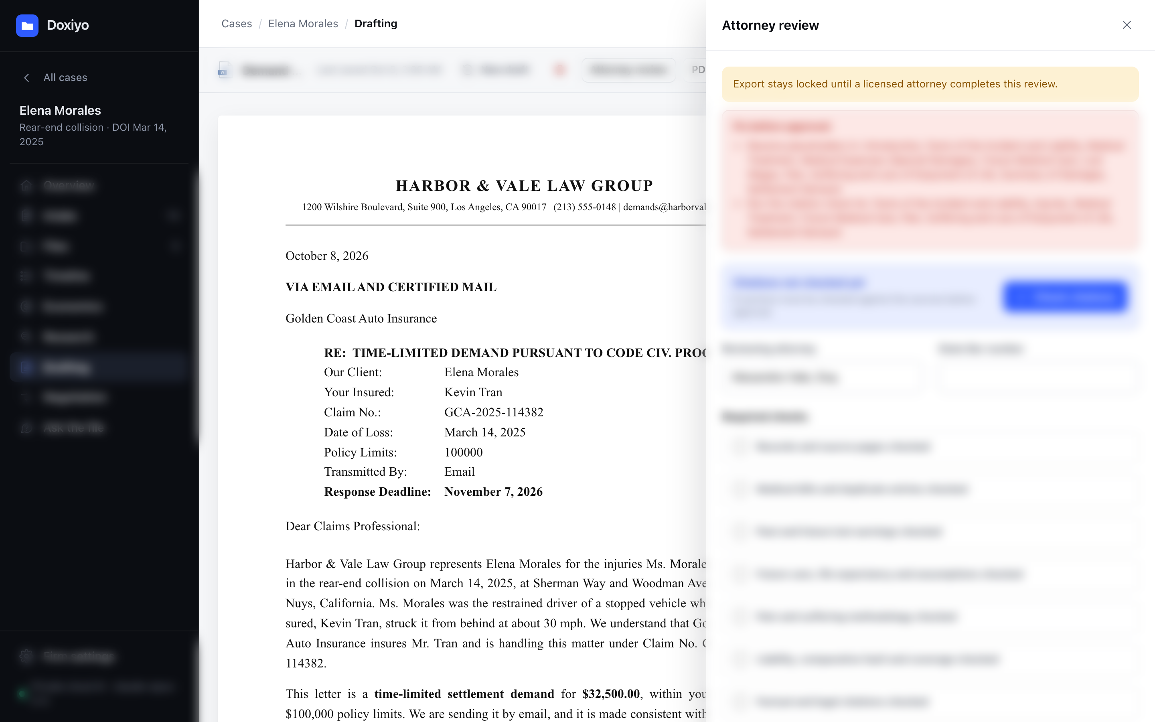Click claim number GCA-2025-114382
This screenshot has width=1155, height=722.
point(494,413)
